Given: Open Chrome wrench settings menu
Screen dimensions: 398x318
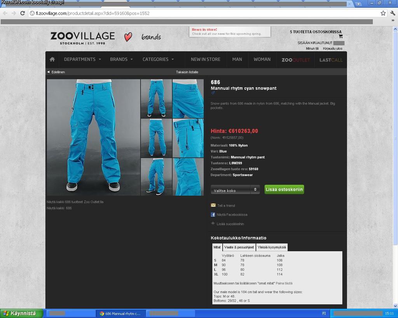Looking at the screenshot, I should coord(393,13).
